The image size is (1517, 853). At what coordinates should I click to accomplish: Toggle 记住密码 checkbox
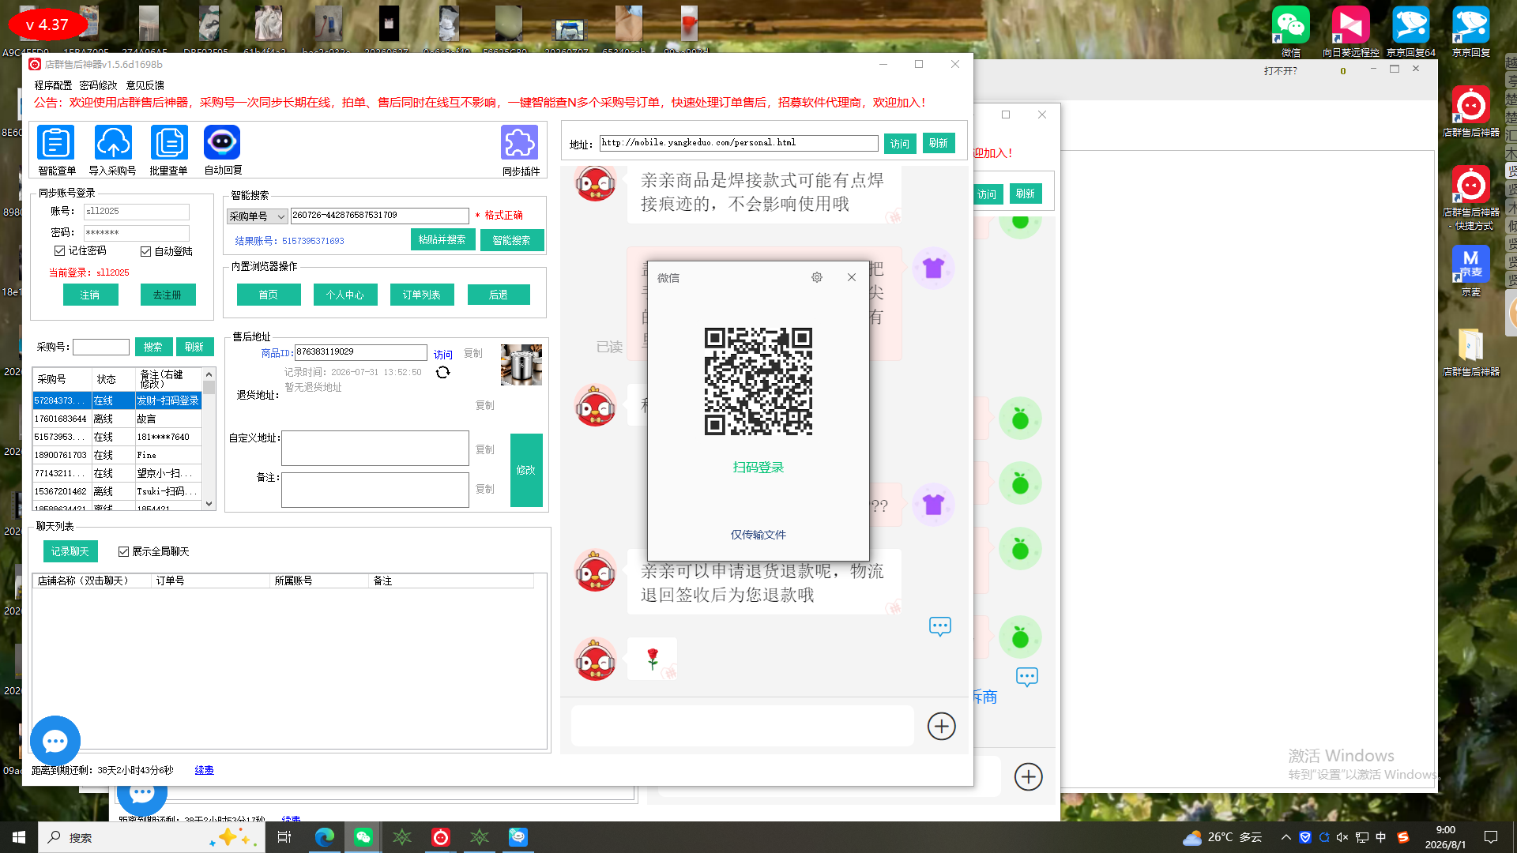click(x=59, y=250)
